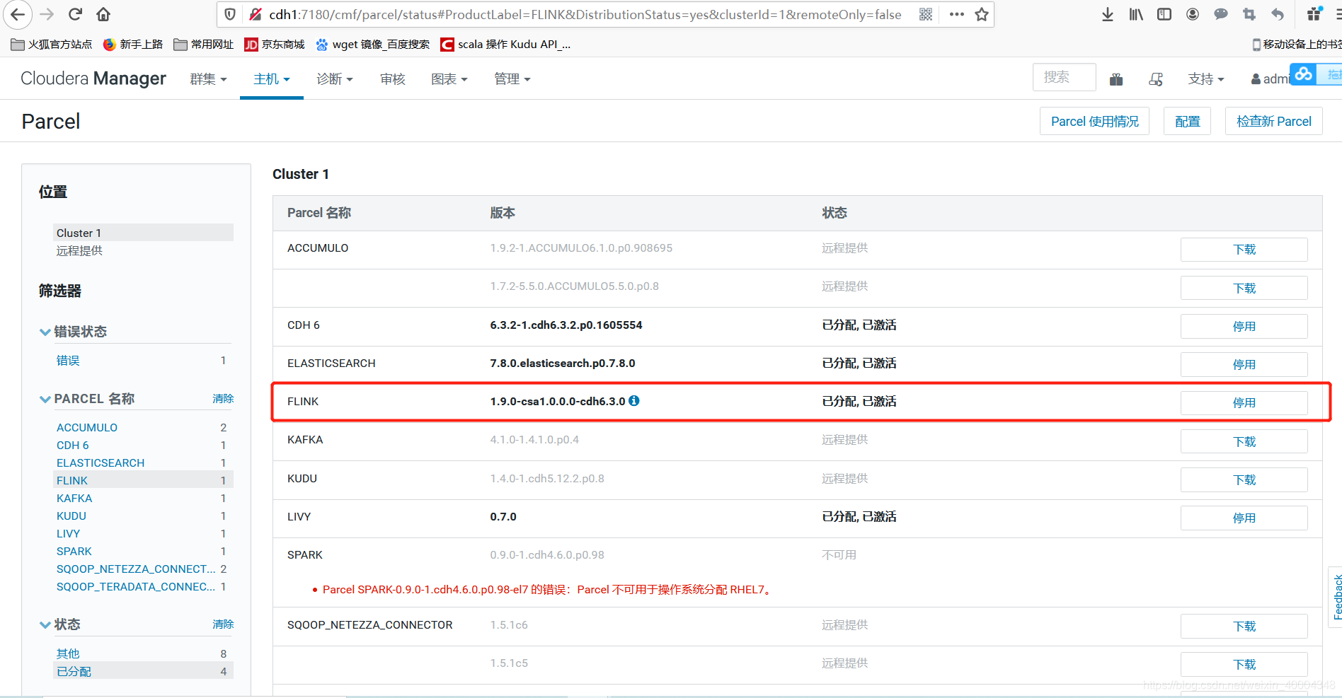
Task: Click the 搜索 search field
Action: pyautogui.click(x=1064, y=77)
